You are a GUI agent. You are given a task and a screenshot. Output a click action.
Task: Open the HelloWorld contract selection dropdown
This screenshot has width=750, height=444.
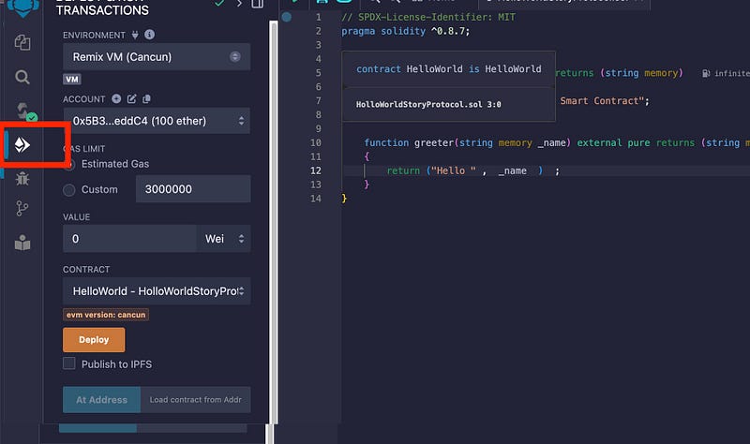tap(157, 291)
